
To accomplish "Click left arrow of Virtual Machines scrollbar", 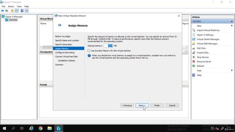I will (x=41, y=47).
